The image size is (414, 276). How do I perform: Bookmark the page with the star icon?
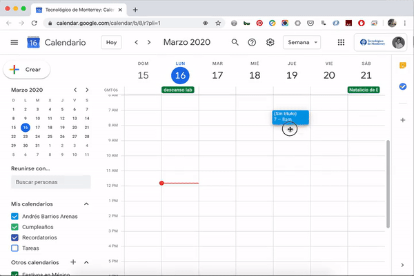[x=218, y=23]
